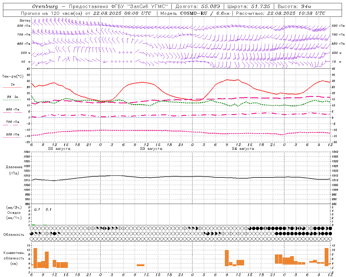
Task: Select the Тем-ра(°C) panel label
Action: click(13, 77)
